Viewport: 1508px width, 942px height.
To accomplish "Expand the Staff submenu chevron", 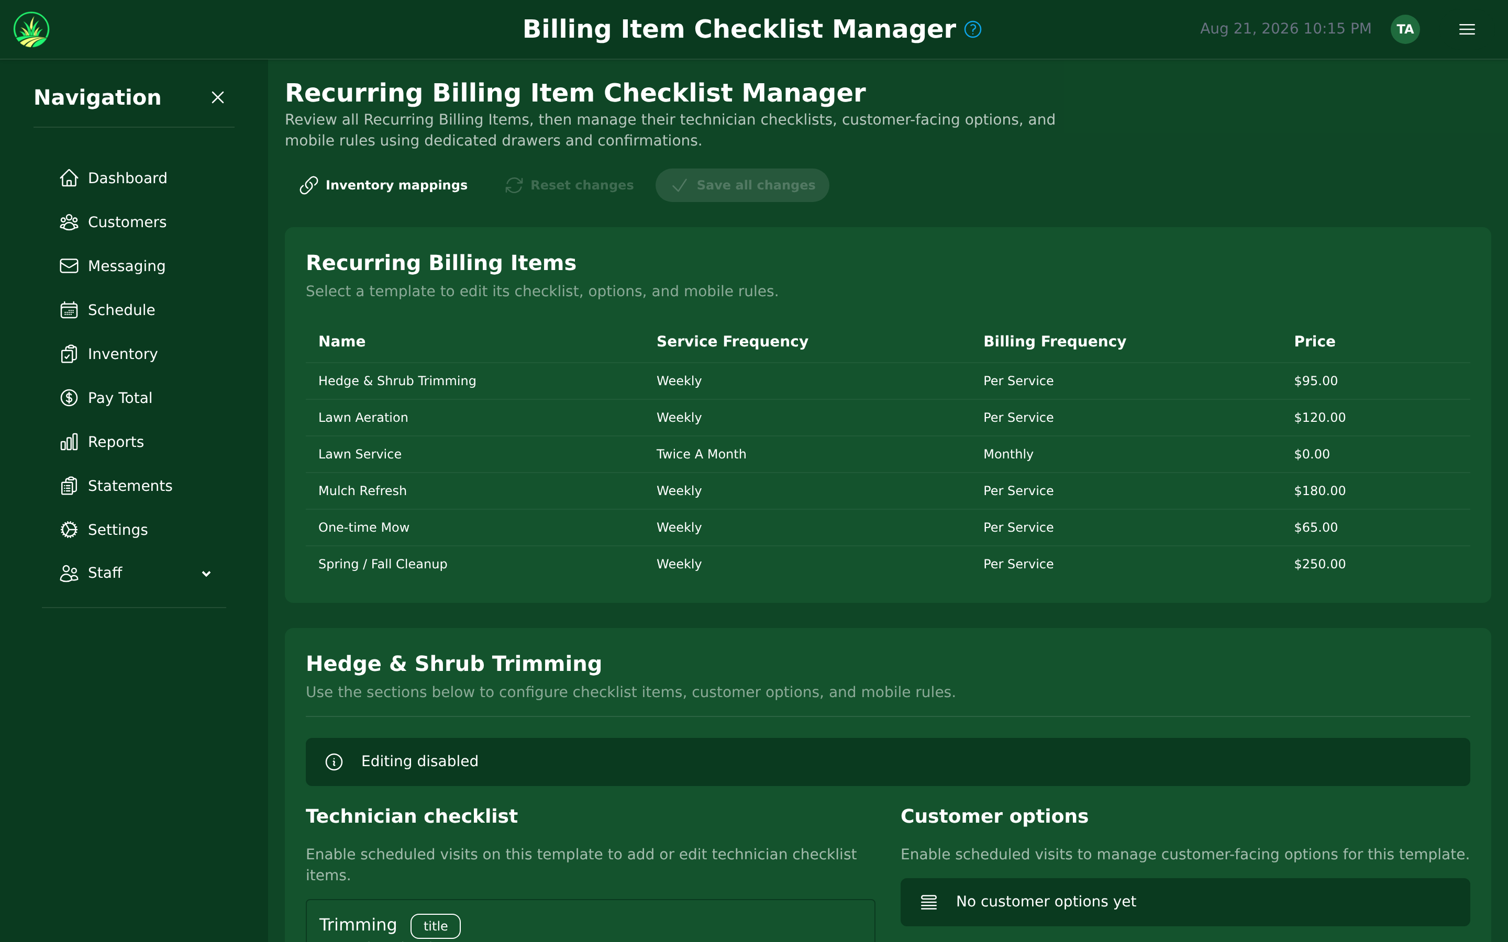I will coord(206,574).
